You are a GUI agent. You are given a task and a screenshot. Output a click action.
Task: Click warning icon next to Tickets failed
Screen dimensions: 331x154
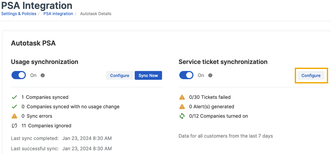coord(182,97)
